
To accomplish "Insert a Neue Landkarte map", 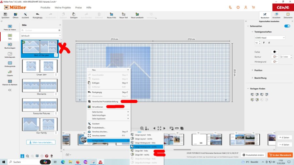I will (137, 15).
